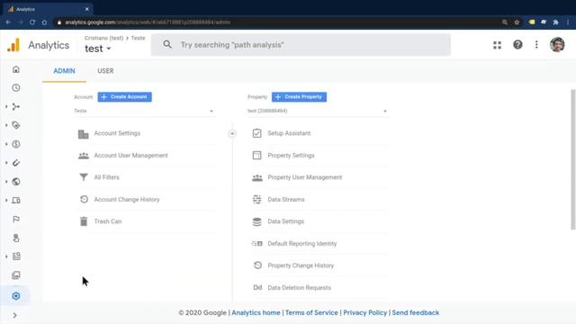
Task: Collapse the account column circle arrow
Action: (x=232, y=134)
